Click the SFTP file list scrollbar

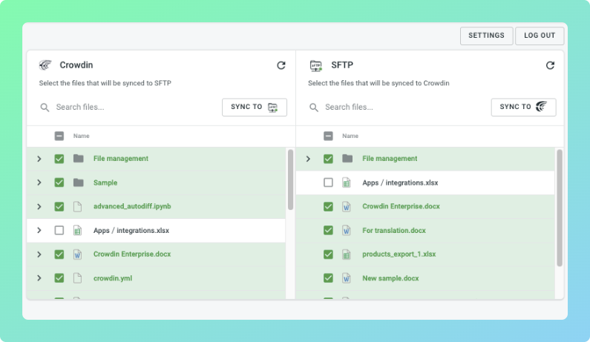click(560, 208)
